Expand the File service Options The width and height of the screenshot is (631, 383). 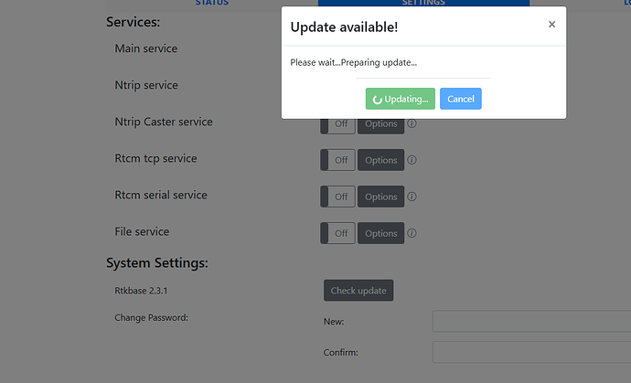[380, 233]
